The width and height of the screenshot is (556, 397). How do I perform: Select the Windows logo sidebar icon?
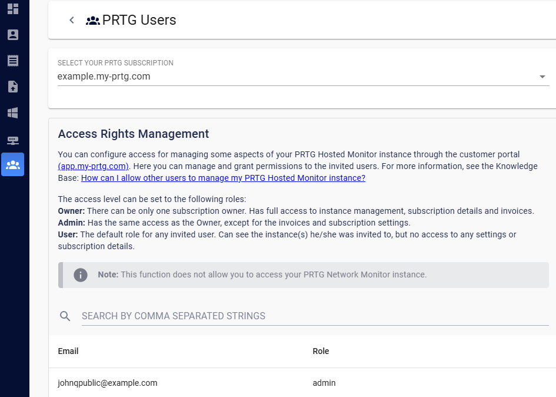tap(13, 113)
